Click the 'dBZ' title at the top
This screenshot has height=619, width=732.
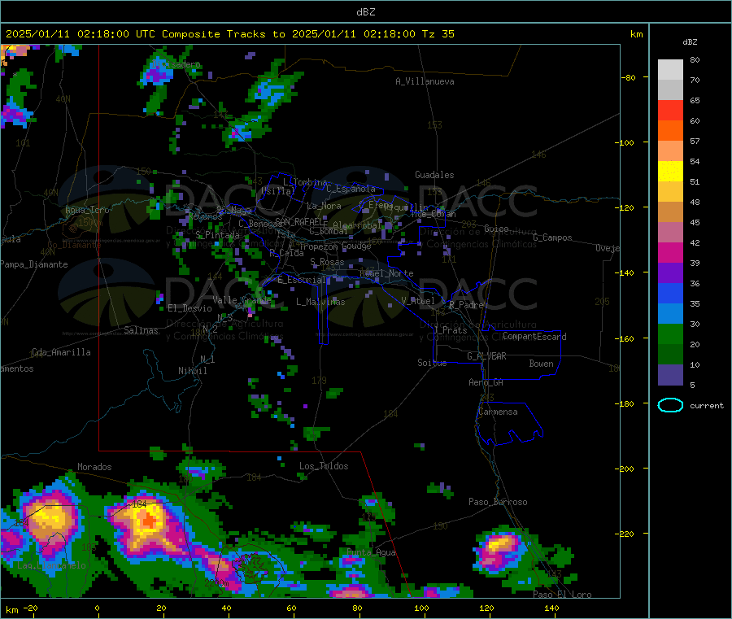click(x=365, y=12)
